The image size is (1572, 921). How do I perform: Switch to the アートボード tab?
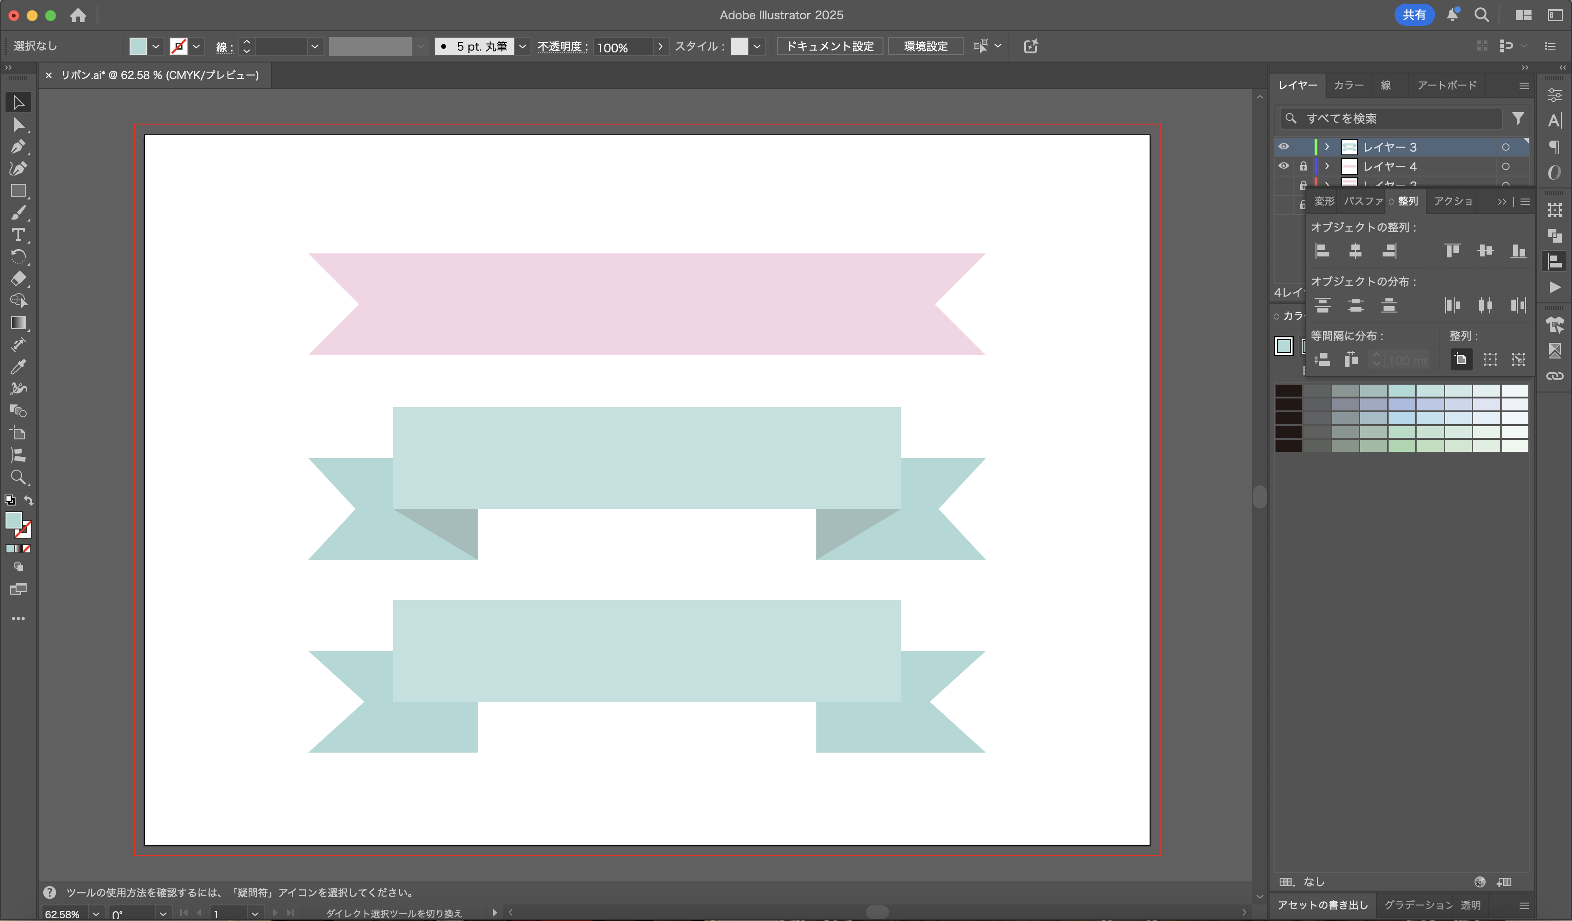click(x=1447, y=85)
